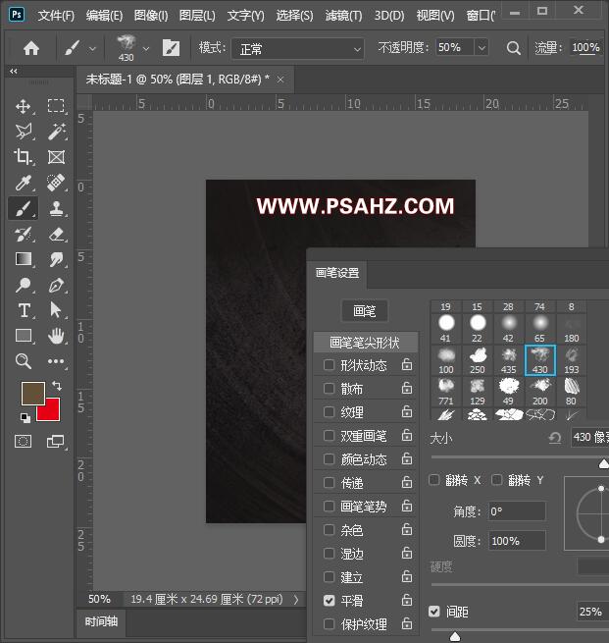
Task: Reset default foreground and background colors
Action: coord(25,418)
